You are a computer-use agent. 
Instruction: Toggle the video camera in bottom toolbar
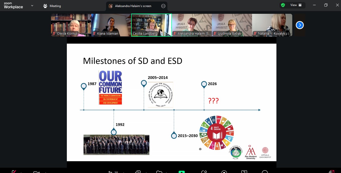click(36, 172)
